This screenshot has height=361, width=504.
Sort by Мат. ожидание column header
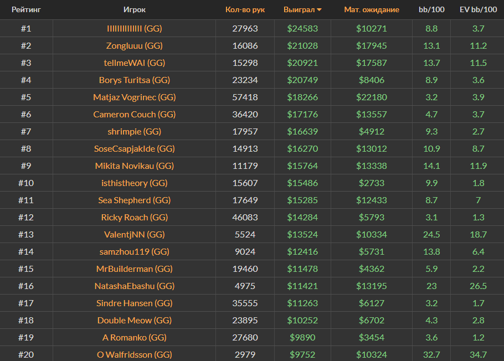371,10
